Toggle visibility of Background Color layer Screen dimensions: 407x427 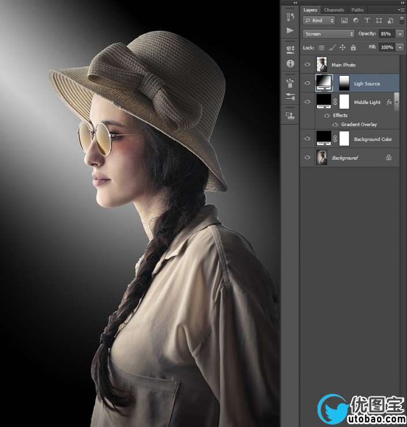click(307, 139)
